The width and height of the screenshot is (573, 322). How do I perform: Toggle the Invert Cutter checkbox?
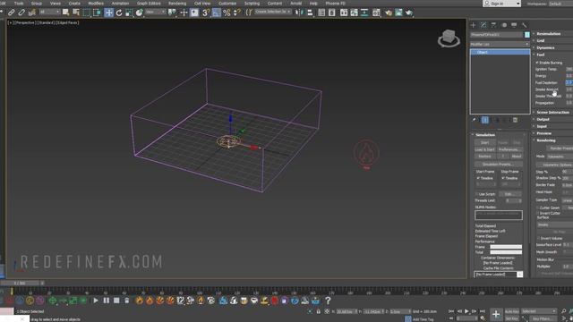coord(538,213)
